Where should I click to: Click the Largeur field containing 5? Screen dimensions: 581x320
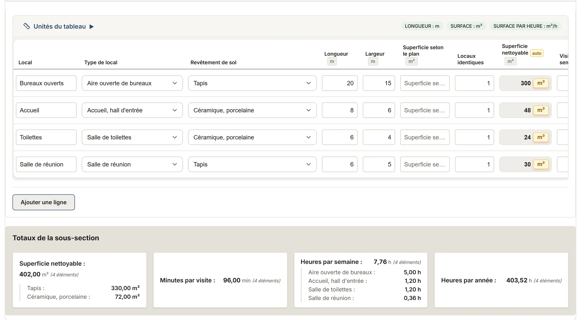click(379, 164)
